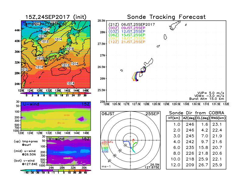Click the 'ms-1' unit label on the polar plot

pyautogui.click(x=106, y=167)
